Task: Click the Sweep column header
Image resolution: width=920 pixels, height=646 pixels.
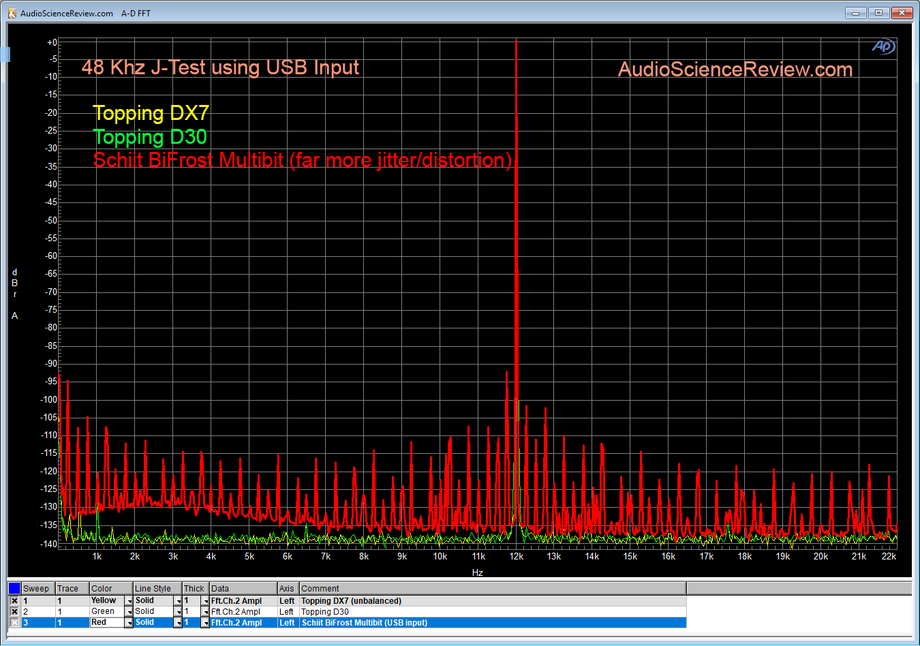Action: (x=38, y=589)
